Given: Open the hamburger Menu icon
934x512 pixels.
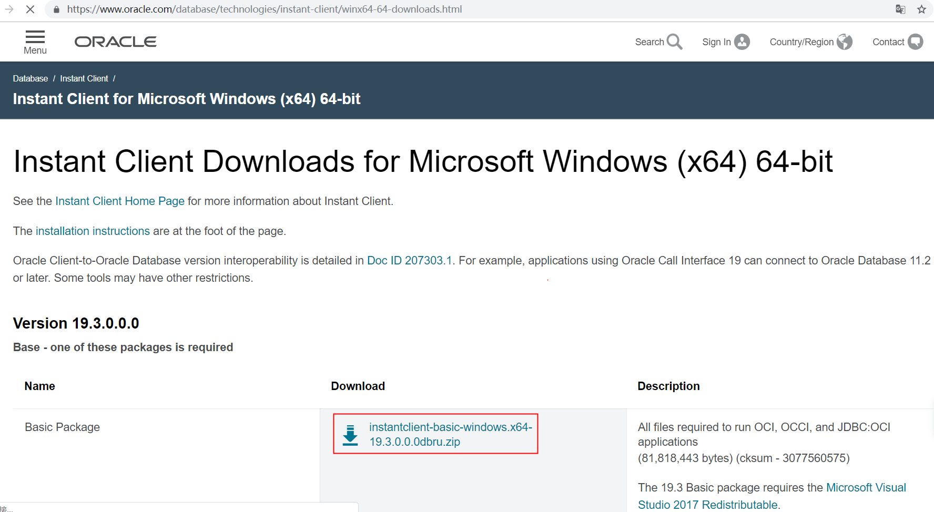Looking at the screenshot, I should click(35, 37).
